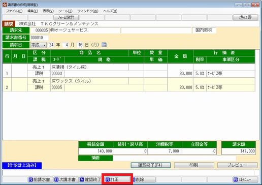Click the 国内取引 field

pos(204,30)
